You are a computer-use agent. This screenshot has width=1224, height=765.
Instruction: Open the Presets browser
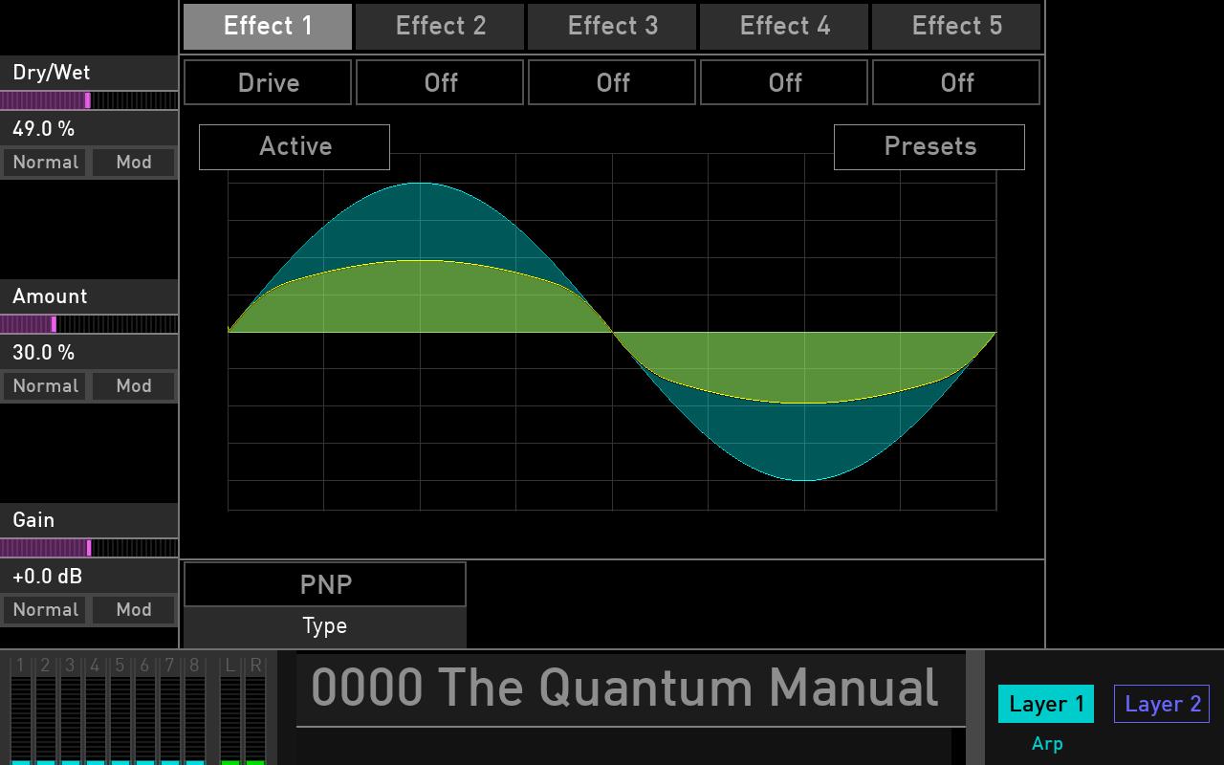pyautogui.click(x=929, y=146)
